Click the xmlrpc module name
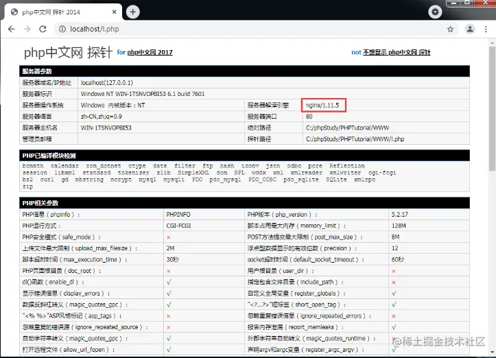 coord(364,180)
